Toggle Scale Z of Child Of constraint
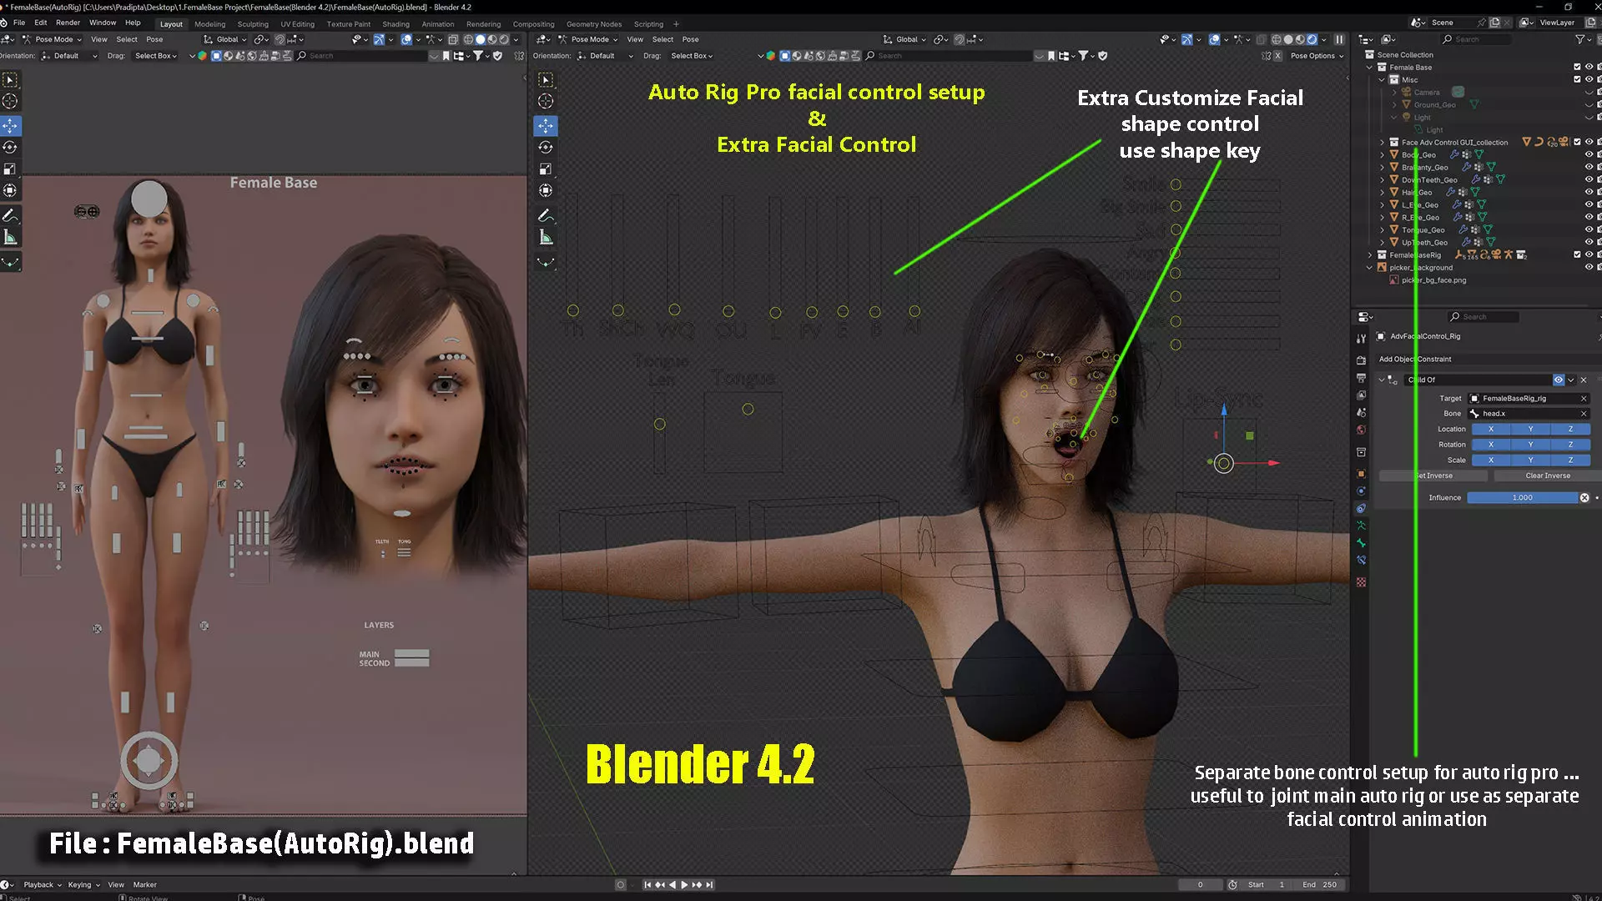1602x901 pixels. pos(1570,460)
